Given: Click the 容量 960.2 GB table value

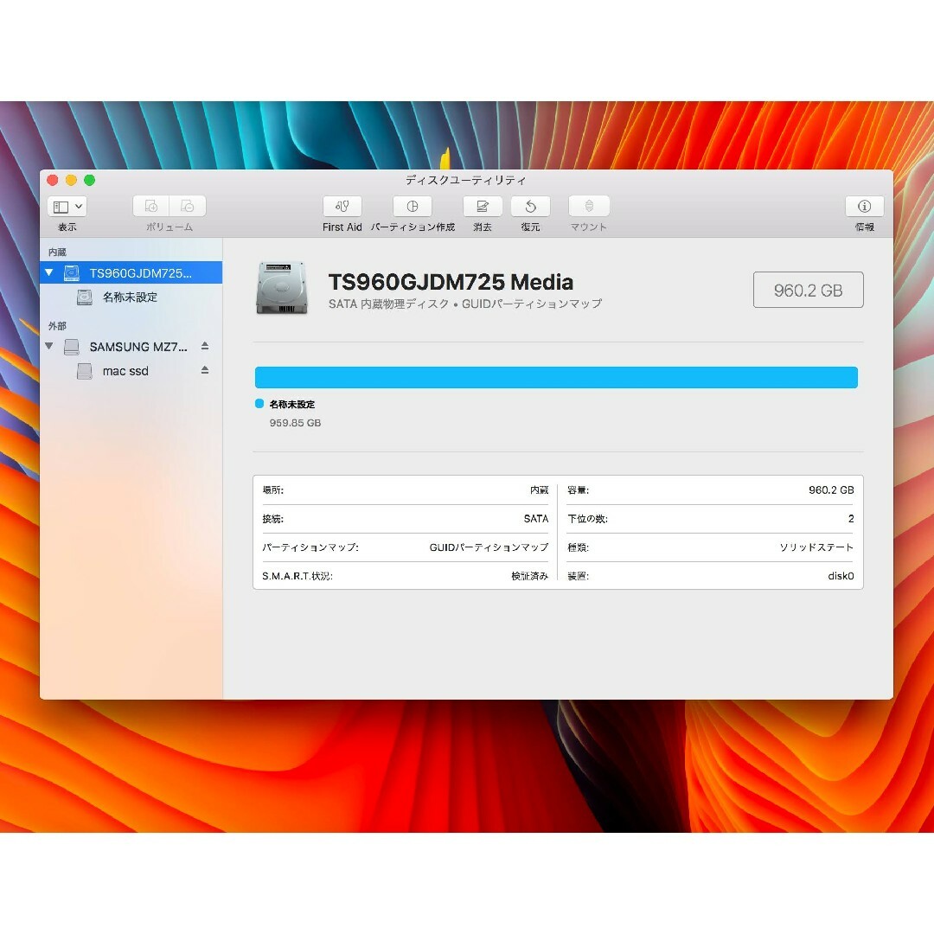Looking at the screenshot, I should coord(831,490).
